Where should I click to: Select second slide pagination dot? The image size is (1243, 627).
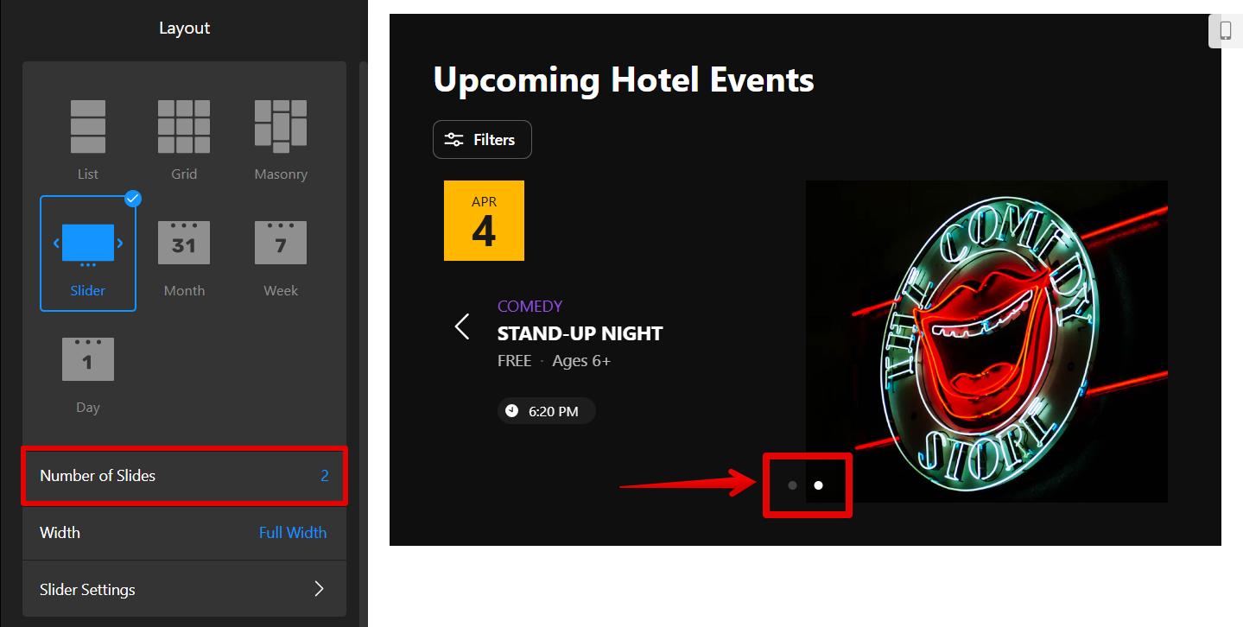818,485
